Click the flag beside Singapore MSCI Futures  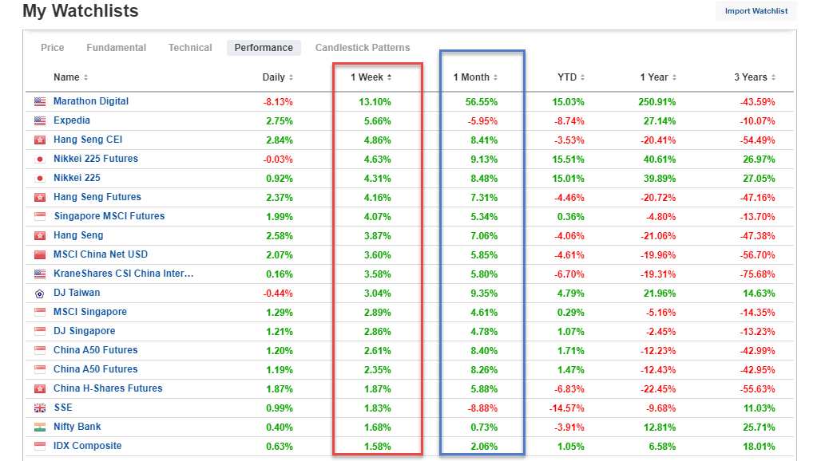click(x=40, y=216)
